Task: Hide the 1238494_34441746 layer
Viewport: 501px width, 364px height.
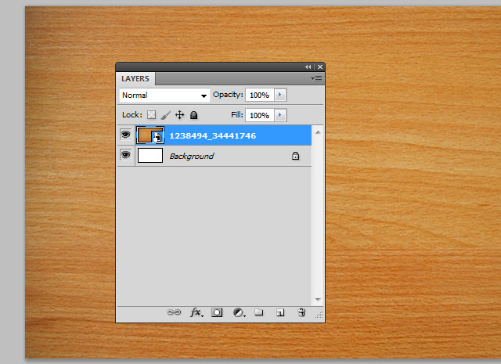Action: (125, 135)
